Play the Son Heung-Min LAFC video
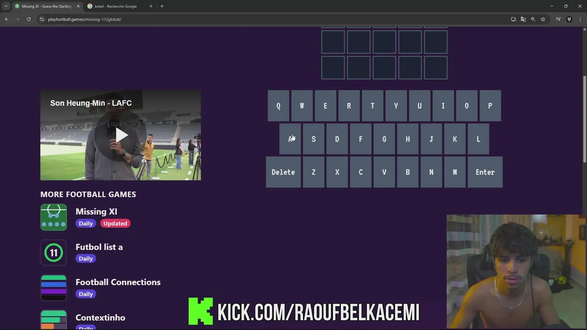The height and width of the screenshot is (330, 587). (x=121, y=135)
